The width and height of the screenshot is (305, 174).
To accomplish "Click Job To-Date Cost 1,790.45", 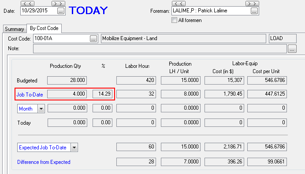I will [x=224, y=94].
